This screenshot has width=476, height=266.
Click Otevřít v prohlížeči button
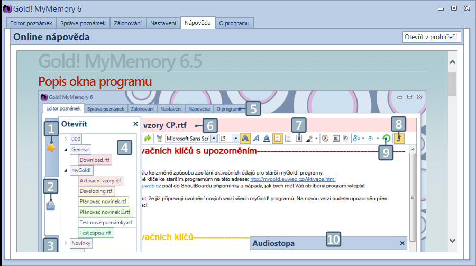click(x=432, y=37)
